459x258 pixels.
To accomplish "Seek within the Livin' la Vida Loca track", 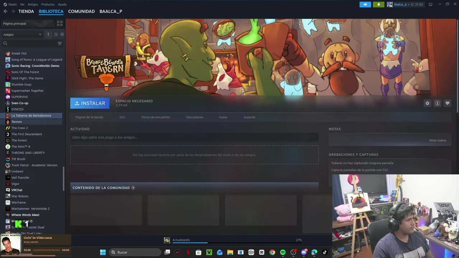I will click(47, 250).
